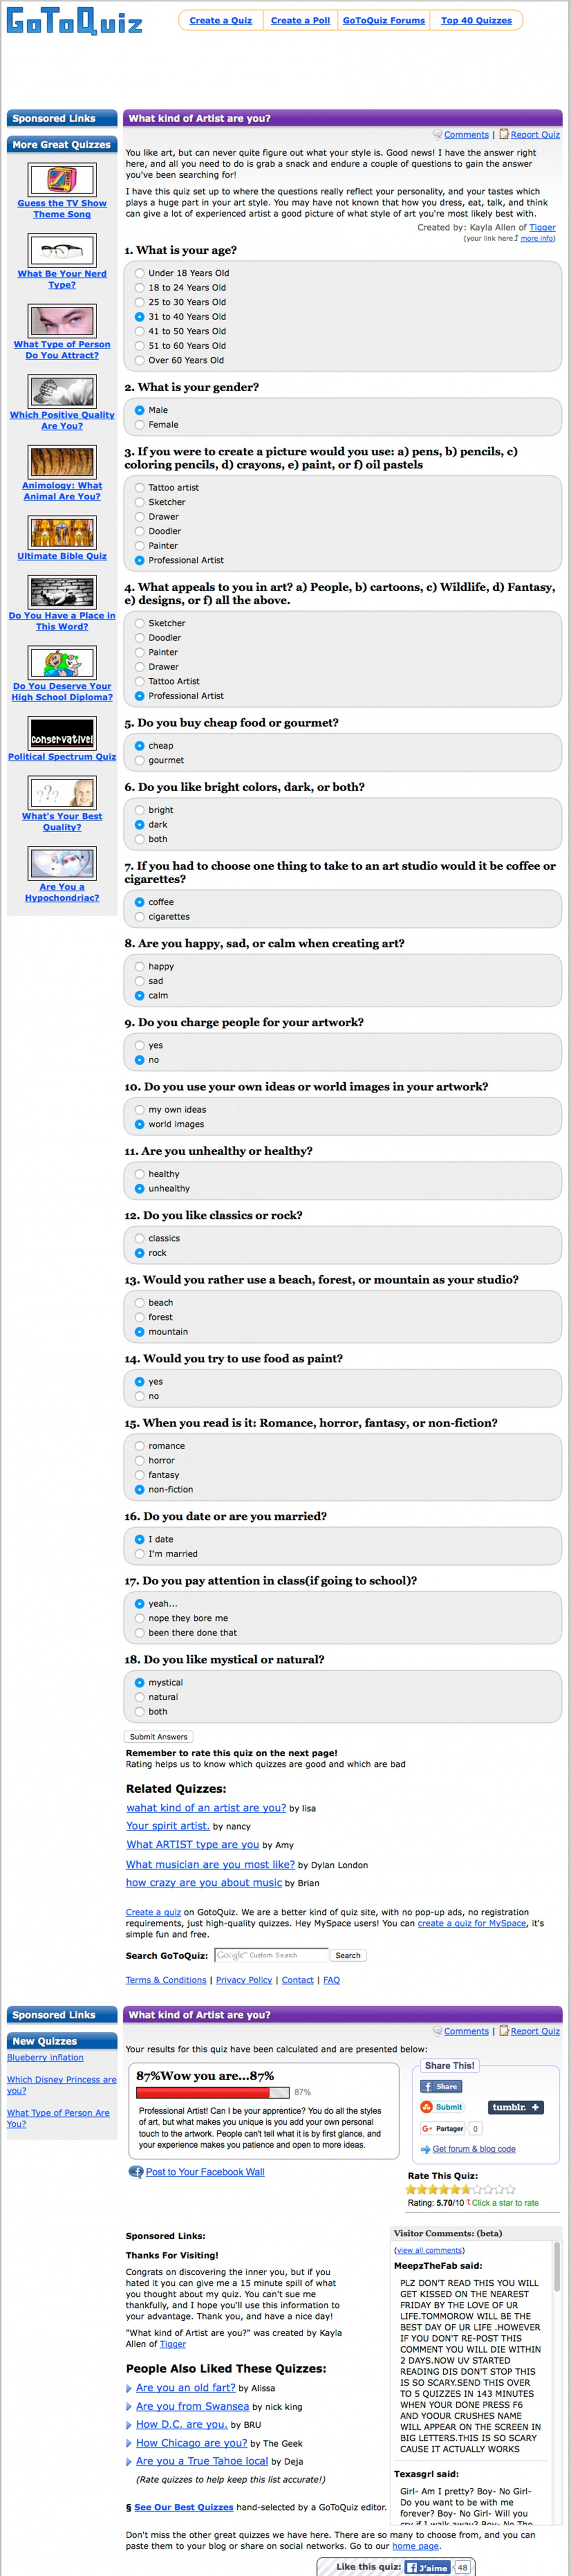Image resolution: width=571 pixels, height=2576 pixels.
Task: Click the tumblr. plus button
Action: tap(515, 2107)
